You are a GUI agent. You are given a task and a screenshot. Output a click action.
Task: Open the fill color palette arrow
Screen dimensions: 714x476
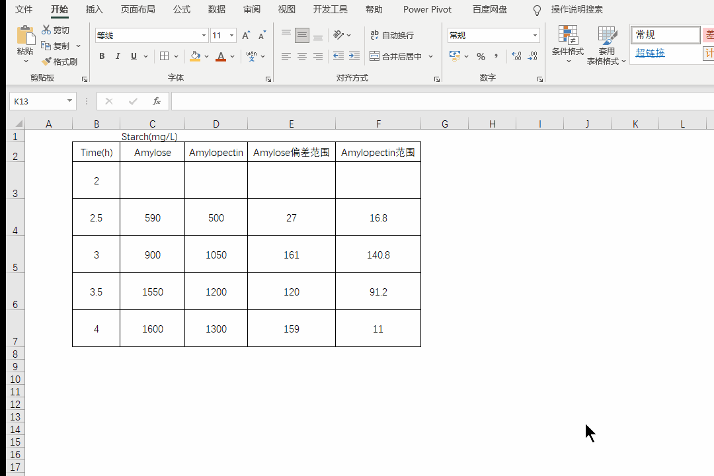(207, 56)
